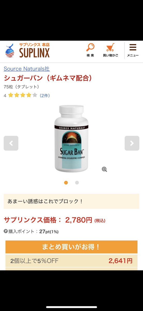This screenshot has height=311, width=143.
Task: Tap the 買い物かご label
Action: (x=110, y=56)
